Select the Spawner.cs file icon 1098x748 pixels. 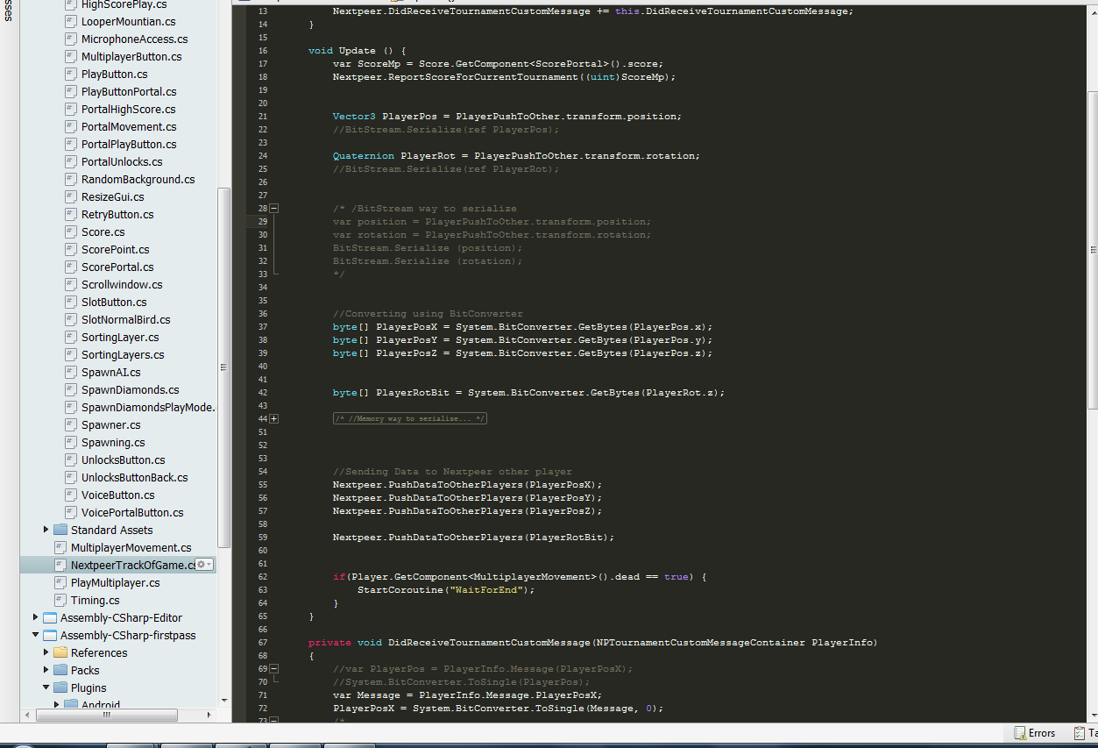coord(71,425)
